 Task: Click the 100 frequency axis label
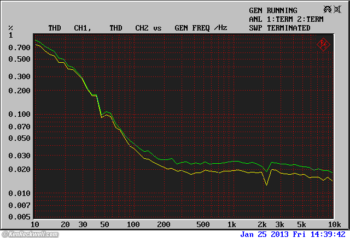tap(133, 224)
